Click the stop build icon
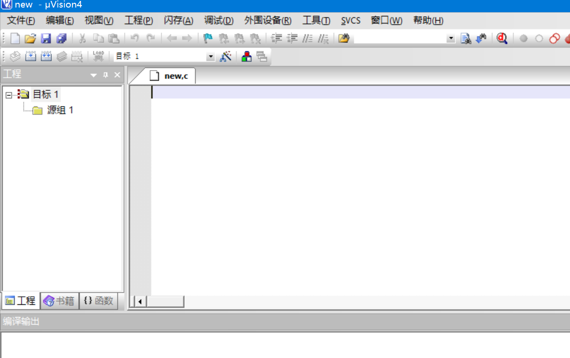This screenshot has height=358, width=570. coord(77,57)
